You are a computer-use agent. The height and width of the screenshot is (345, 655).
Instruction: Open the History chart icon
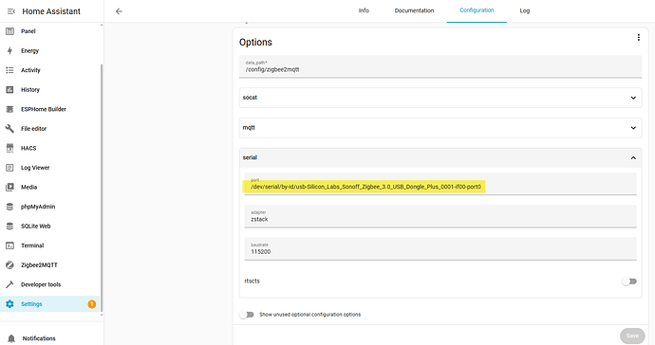[x=9, y=90]
